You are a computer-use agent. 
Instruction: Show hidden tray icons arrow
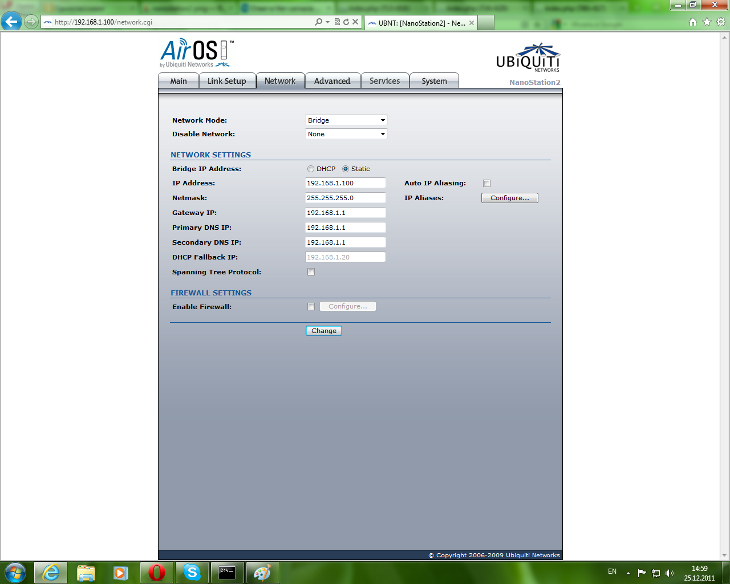pos(628,573)
